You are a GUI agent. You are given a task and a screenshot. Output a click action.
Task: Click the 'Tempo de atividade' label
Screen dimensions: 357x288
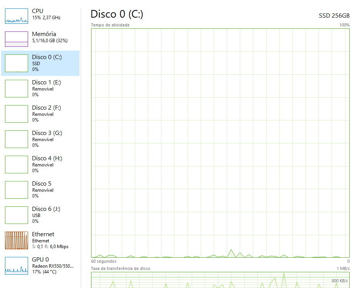click(110, 25)
